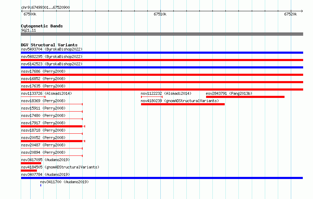The image size is (313, 199).
Task: Click the thick red bar under nssv20052
Action: click(52, 141)
